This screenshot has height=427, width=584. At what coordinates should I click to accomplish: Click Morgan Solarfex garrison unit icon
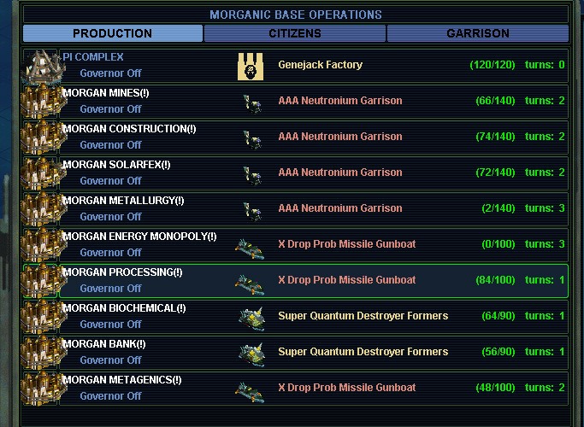[x=251, y=173]
